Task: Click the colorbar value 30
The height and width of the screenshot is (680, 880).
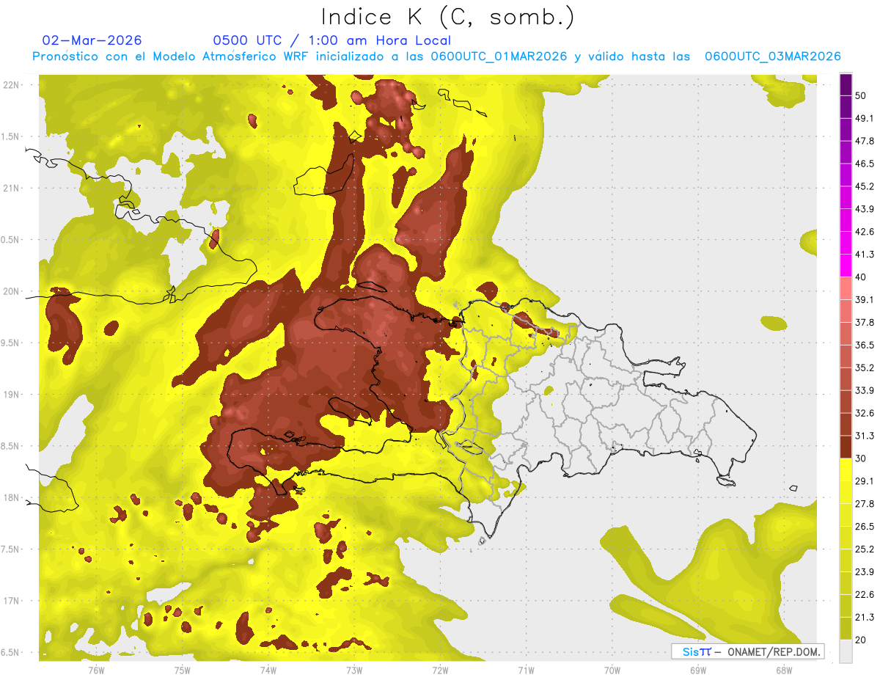Action: [x=861, y=458]
